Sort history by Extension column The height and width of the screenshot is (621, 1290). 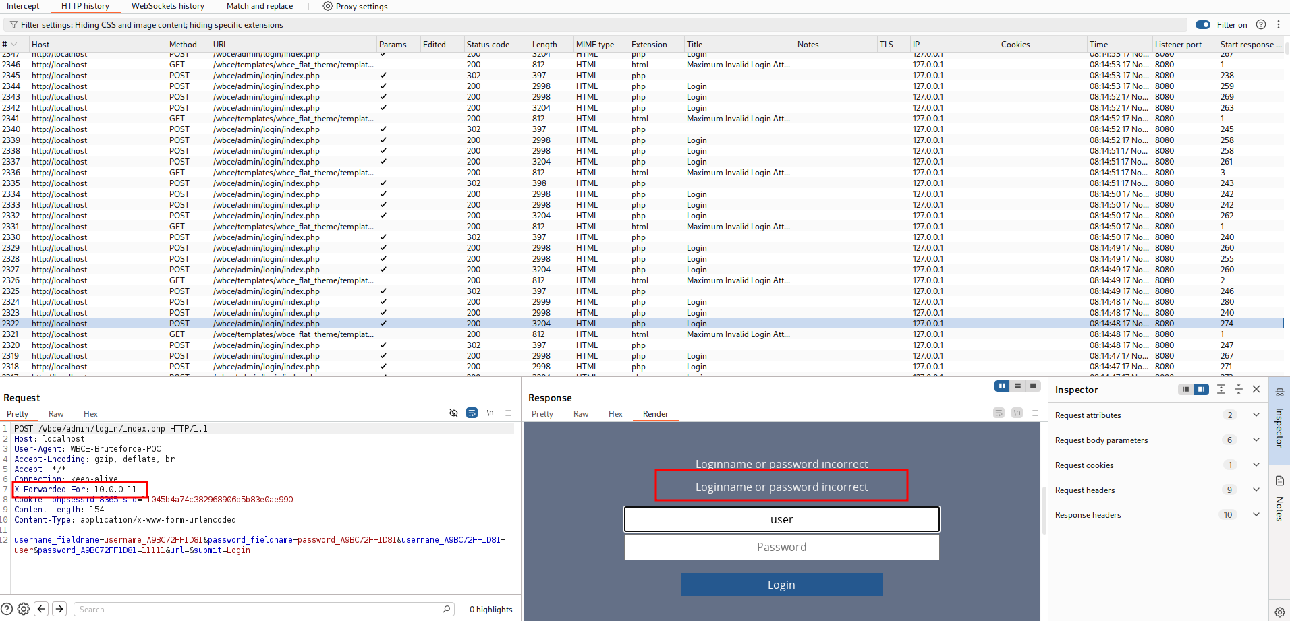coord(656,45)
